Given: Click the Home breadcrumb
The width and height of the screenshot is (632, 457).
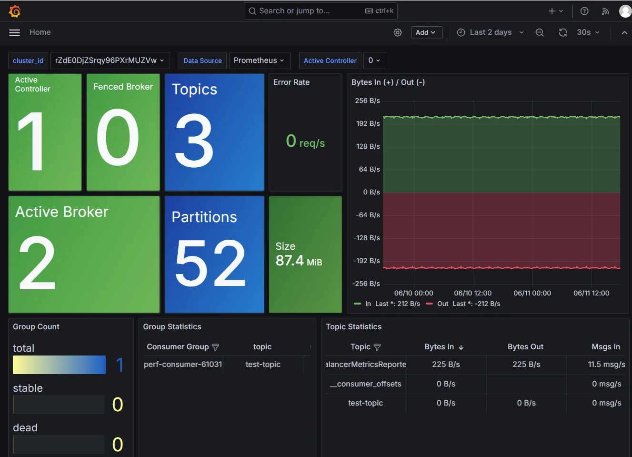Looking at the screenshot, I should coord(40,32).
